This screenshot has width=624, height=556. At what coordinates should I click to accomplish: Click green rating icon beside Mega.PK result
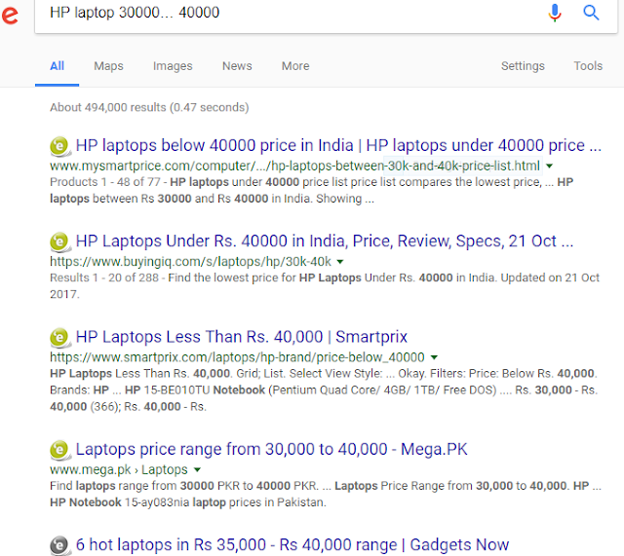[59, 450]
